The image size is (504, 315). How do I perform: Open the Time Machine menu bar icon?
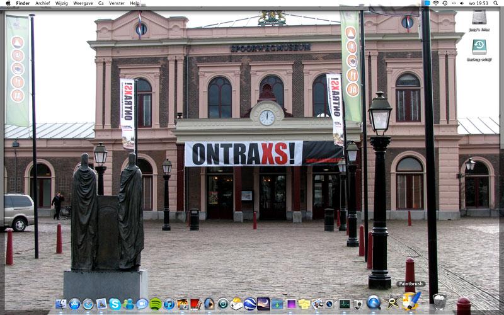tap(445, 3)
